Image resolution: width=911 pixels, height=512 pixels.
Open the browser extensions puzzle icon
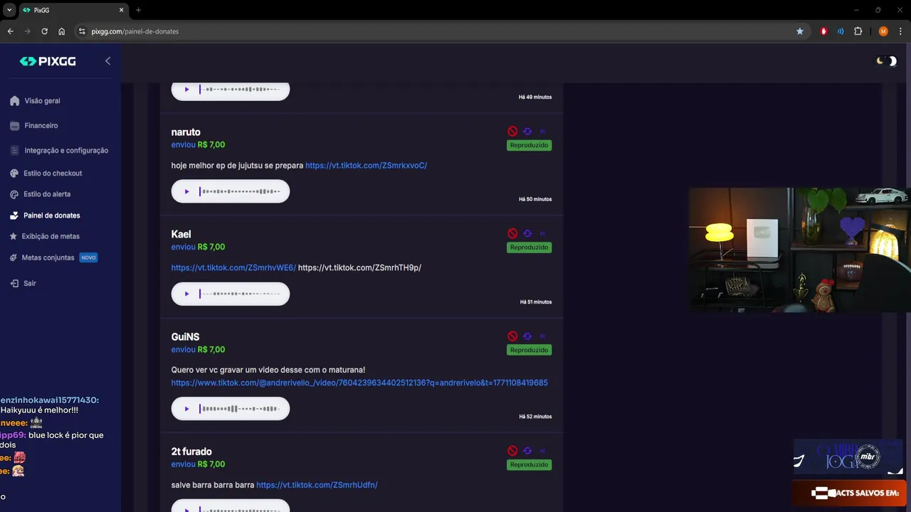click(x=858, y=31)
